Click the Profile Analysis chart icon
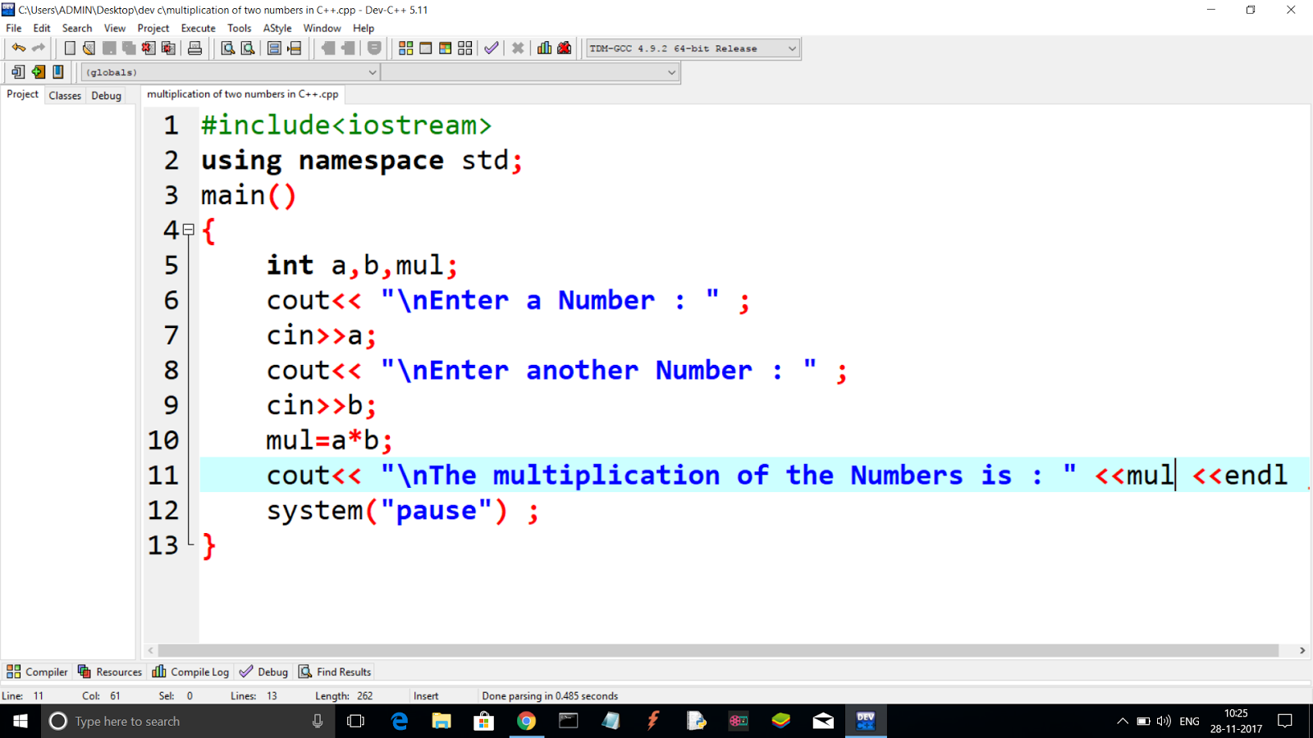The image size is (1313, 738). pos(543,48)
